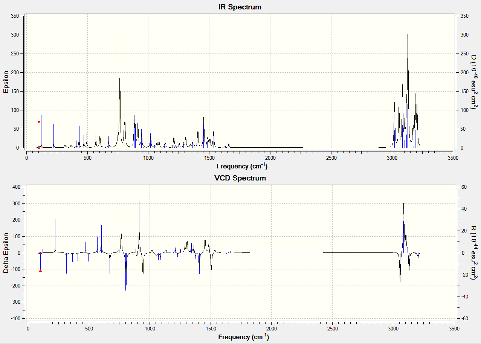Click 1500 tick on VCD frequency axis
Screen dimensions: 481x344
point(211,328)
